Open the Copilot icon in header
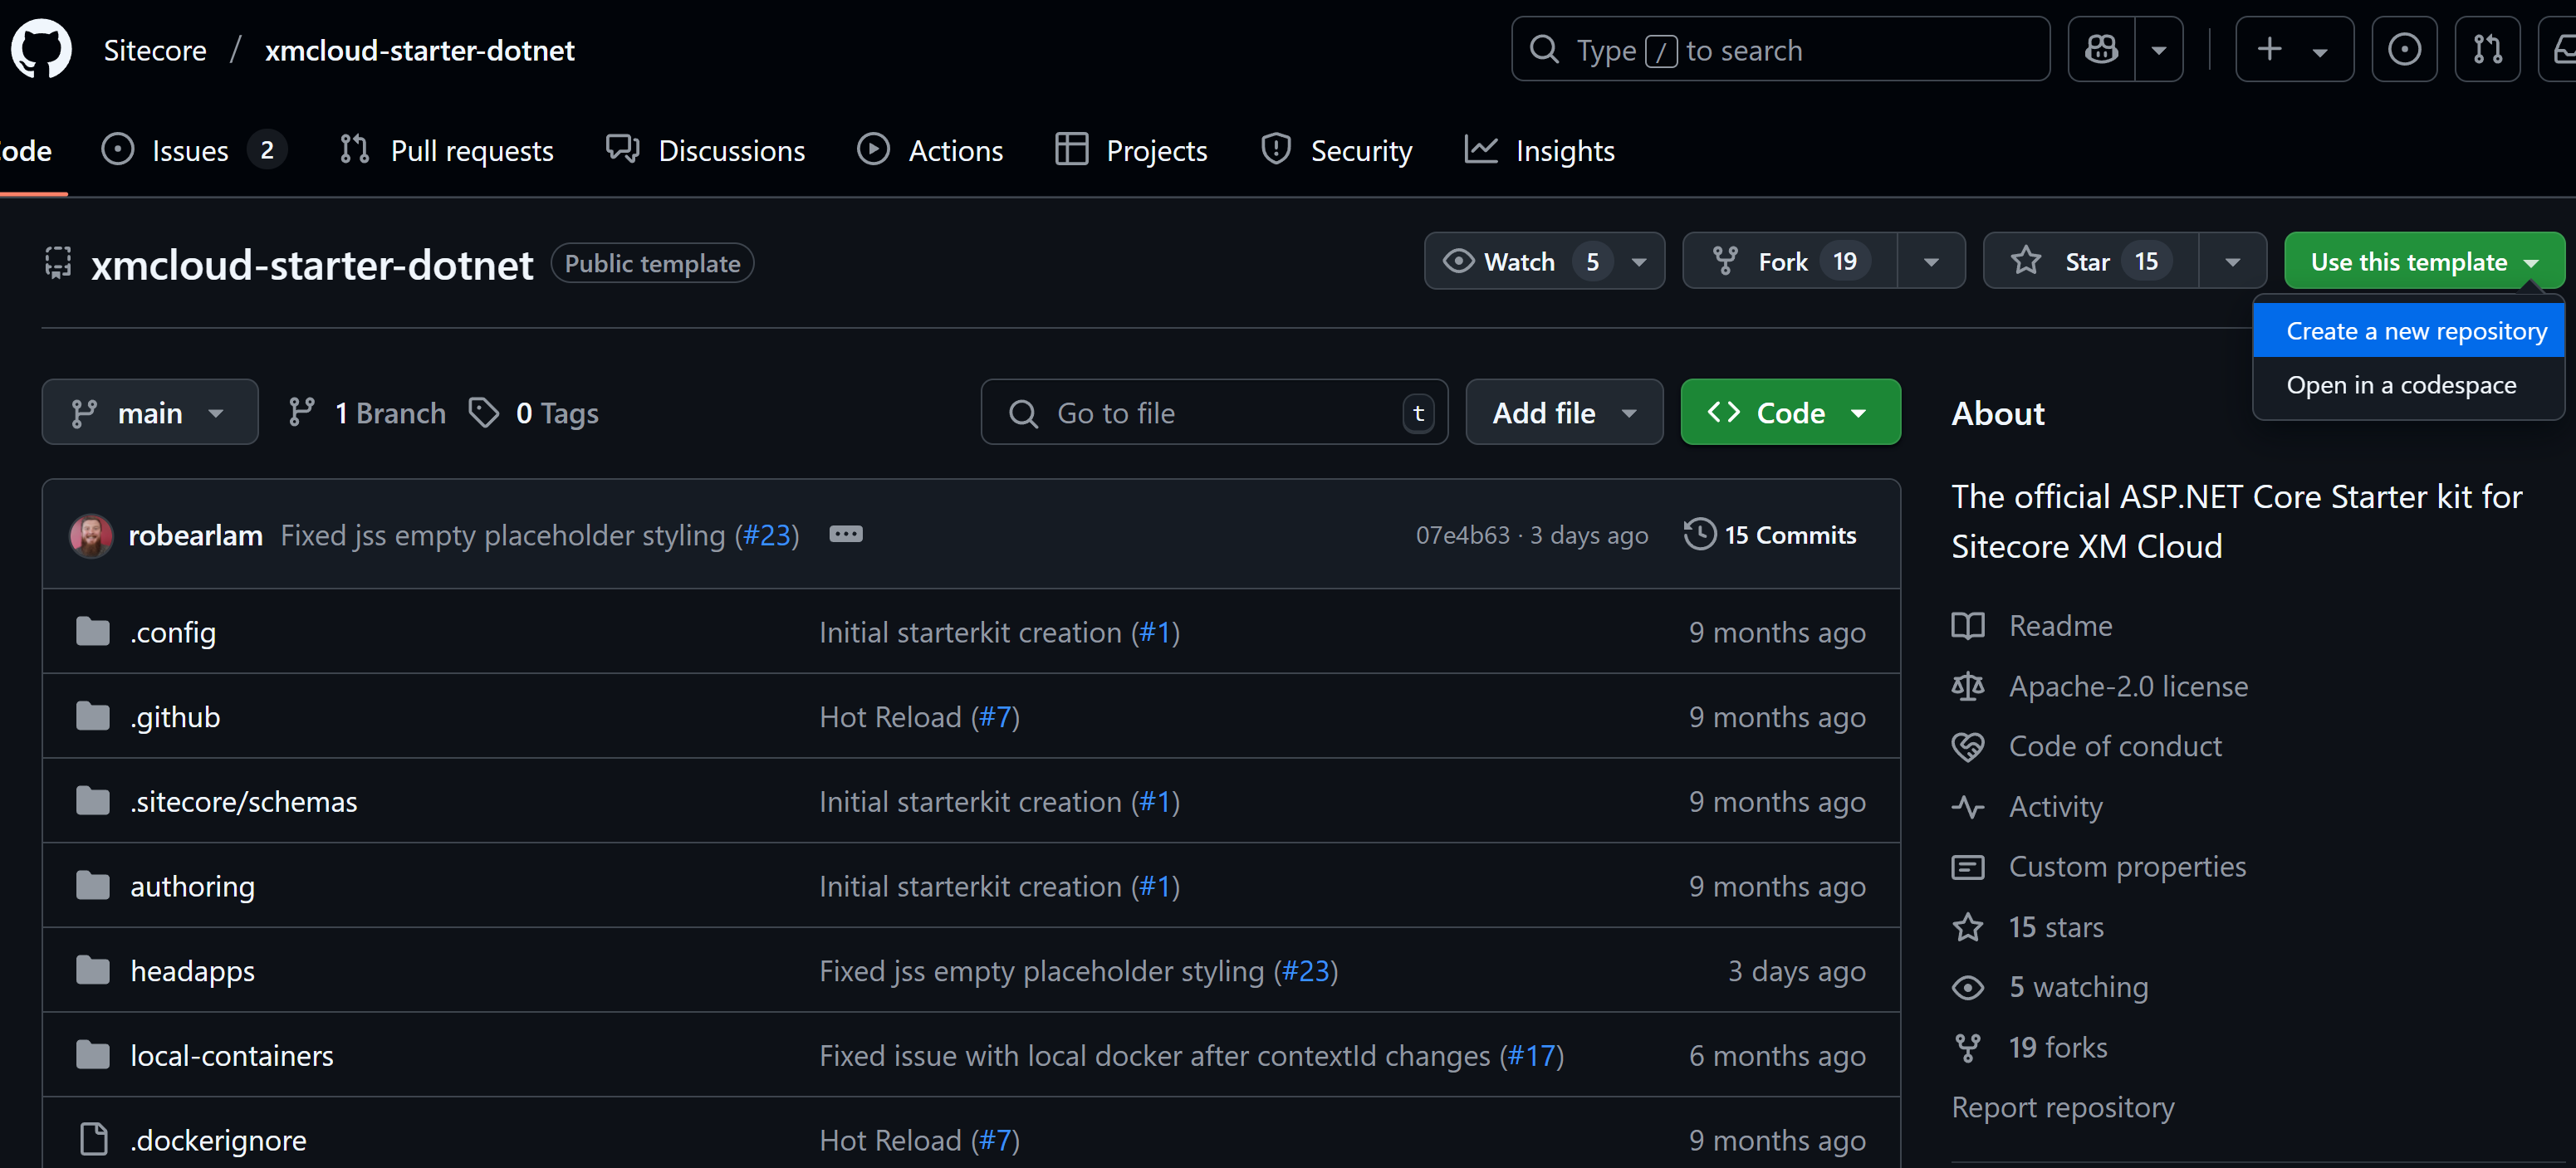 click(x=2101, y=49)
